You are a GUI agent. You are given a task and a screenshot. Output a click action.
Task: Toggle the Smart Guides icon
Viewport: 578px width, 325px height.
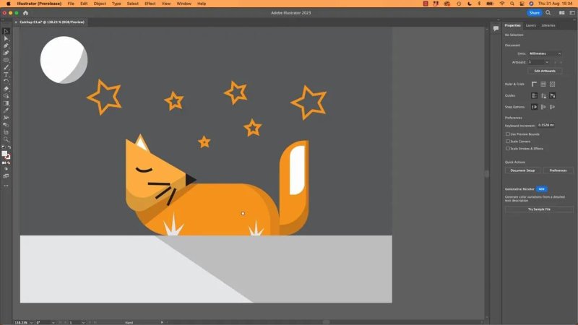(552, 96)
